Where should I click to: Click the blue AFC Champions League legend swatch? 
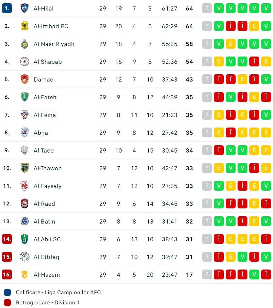[8, 292]
